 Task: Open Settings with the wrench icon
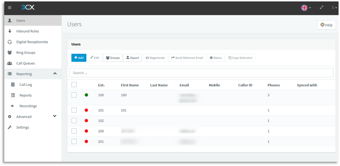tap(22, 127)
